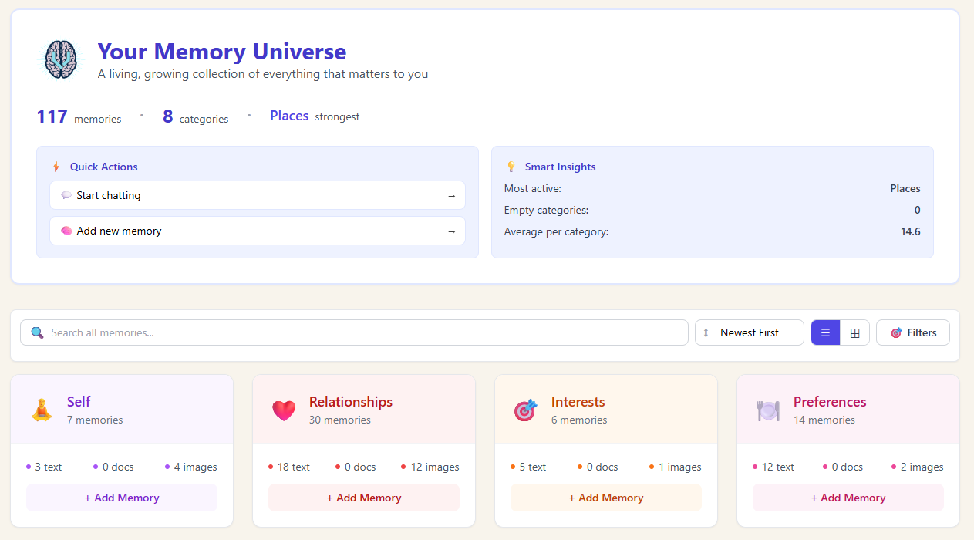The height and width of the screenshot is (540, 974).
Task: Click the cutlery icon on Preferences card
Action: click(x=767, y=410)
